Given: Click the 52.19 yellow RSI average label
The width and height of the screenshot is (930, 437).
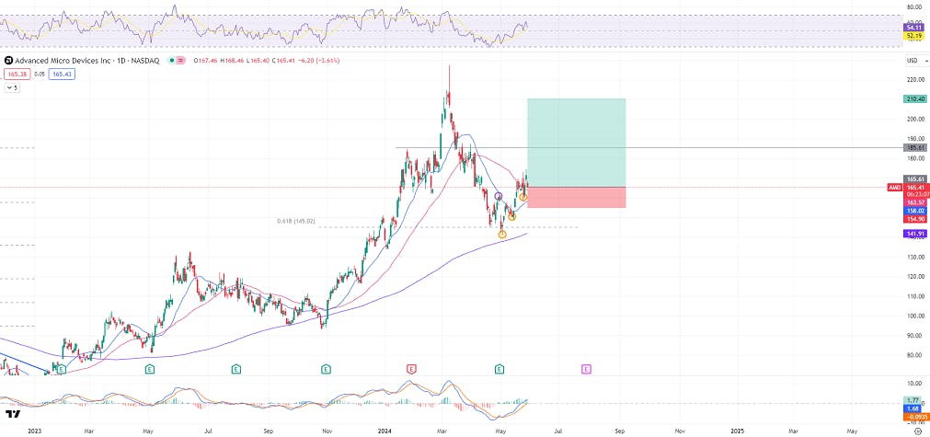Looking at the screenshot, I should tap(913, 36).
